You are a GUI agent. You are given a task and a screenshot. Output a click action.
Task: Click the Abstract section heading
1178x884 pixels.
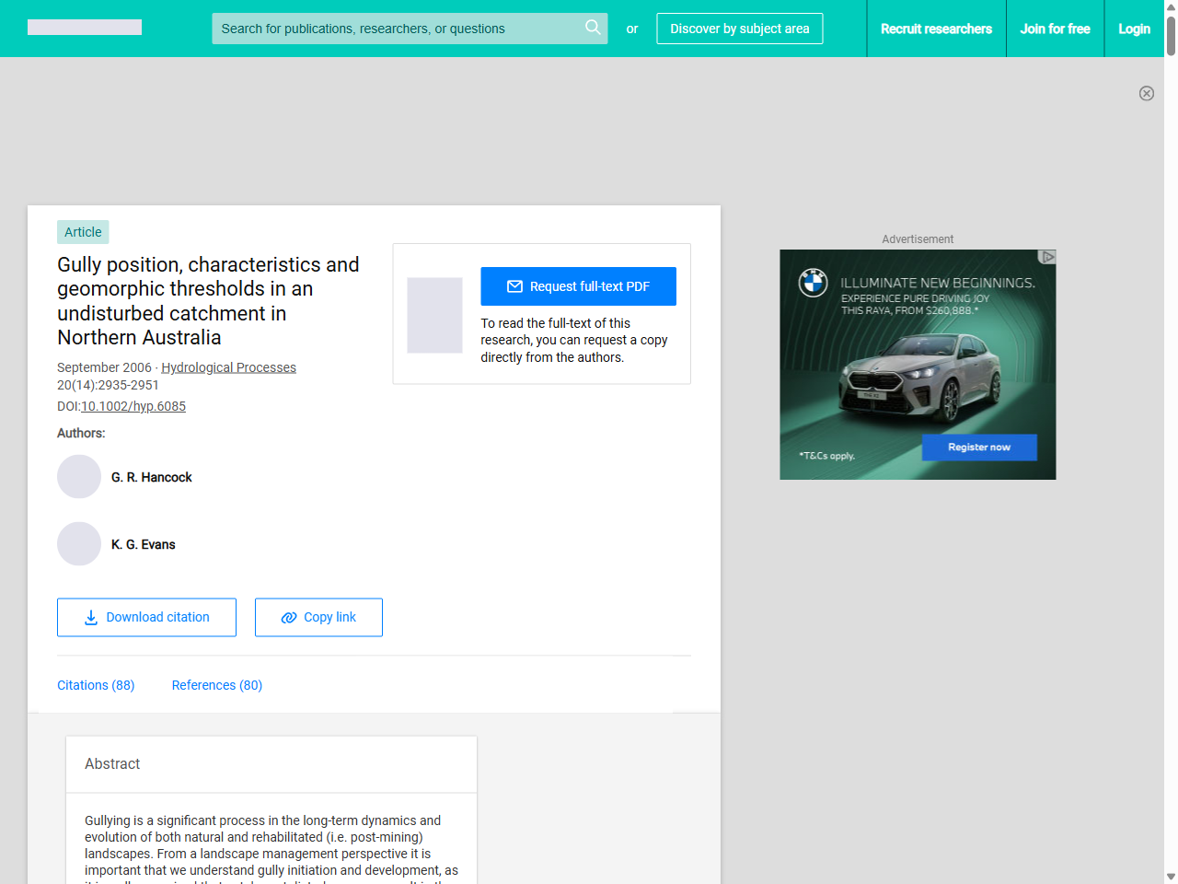click(112, 763)
